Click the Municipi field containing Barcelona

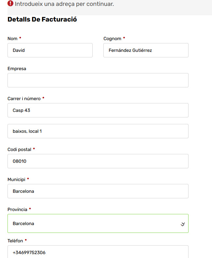coord(98,191)
